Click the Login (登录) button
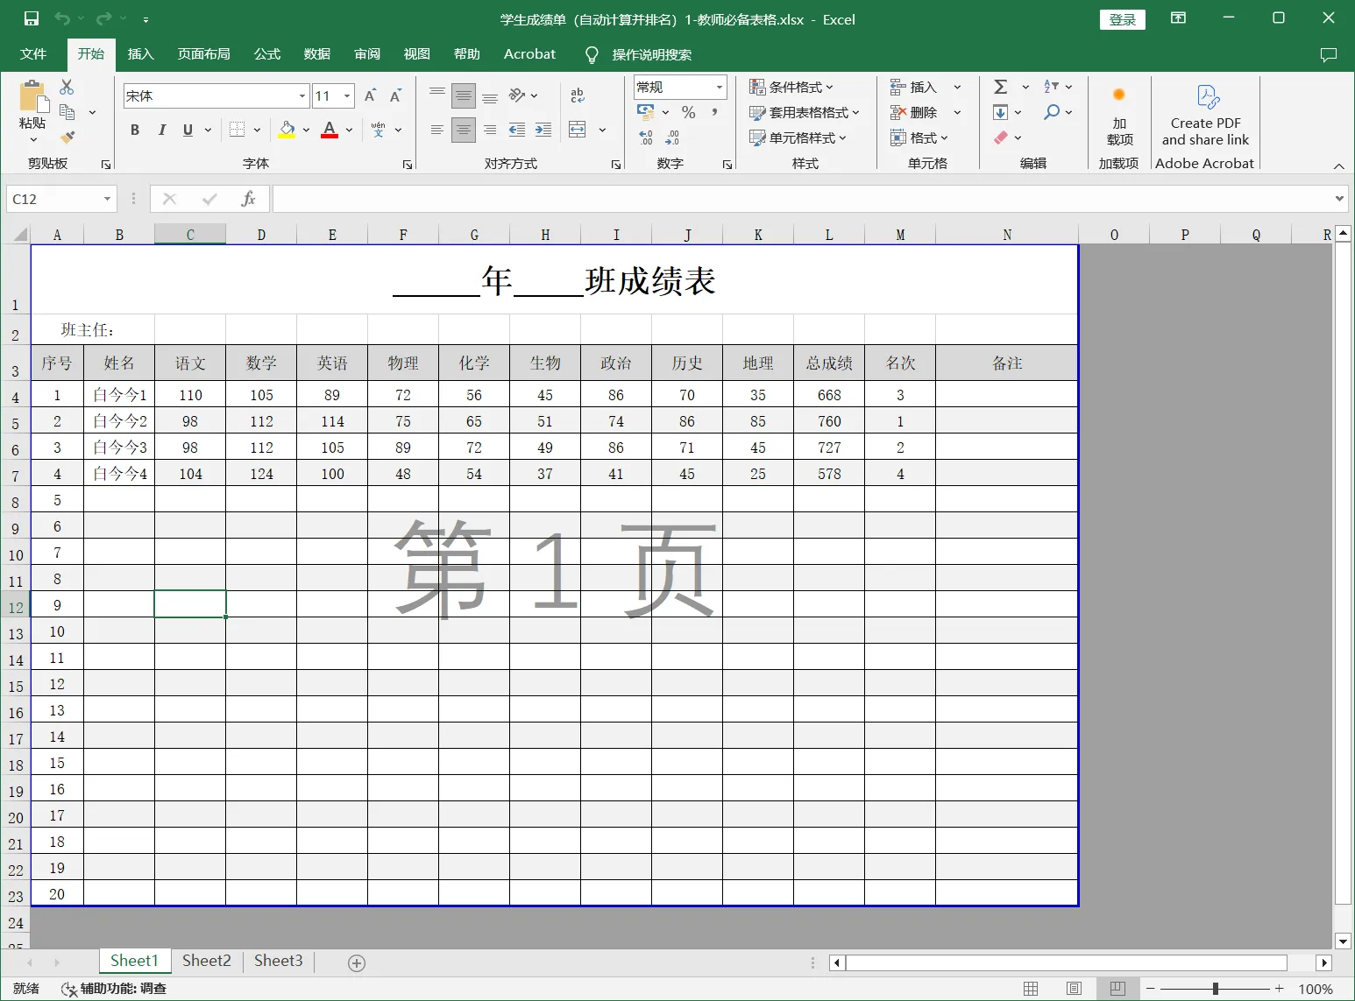This screenshot has height=1001, width=1355. 1122,19
